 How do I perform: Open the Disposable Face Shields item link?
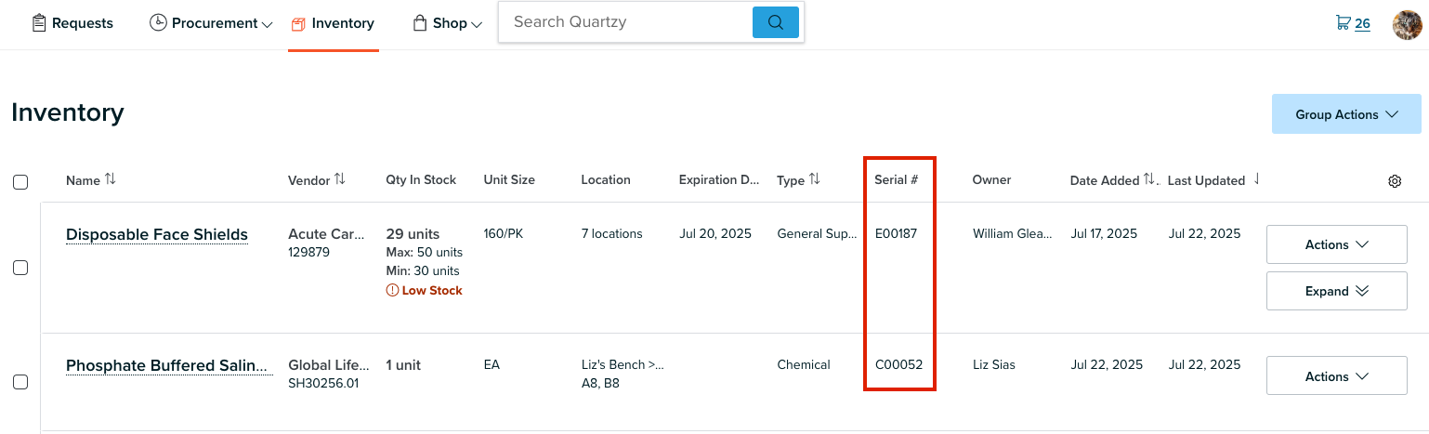[157, 234]
